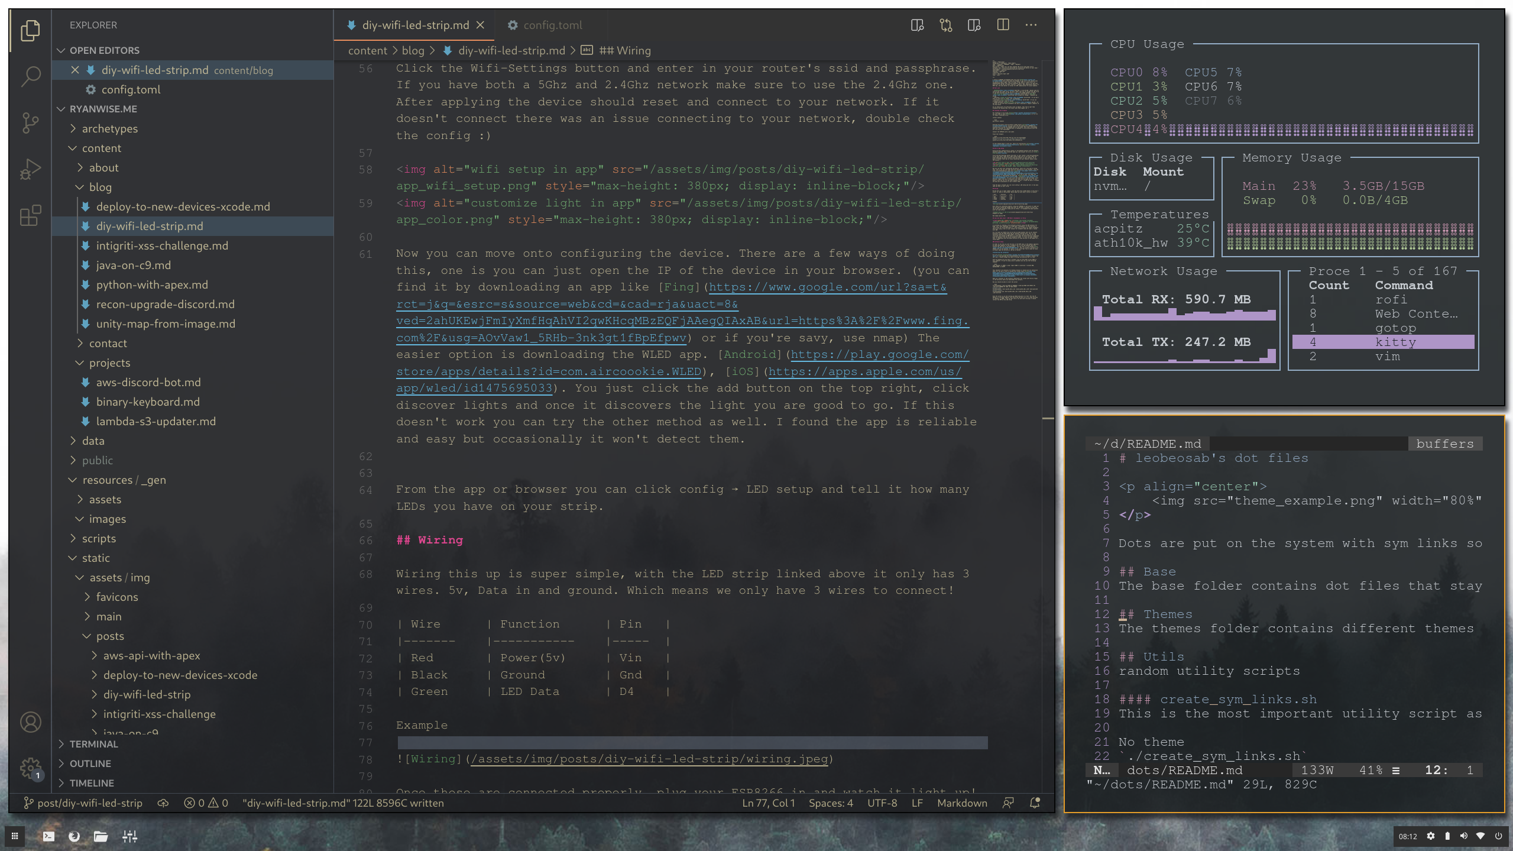
Task: Close the diy-wifi-led-strip.md tab
Action: (x=480, y=25)
